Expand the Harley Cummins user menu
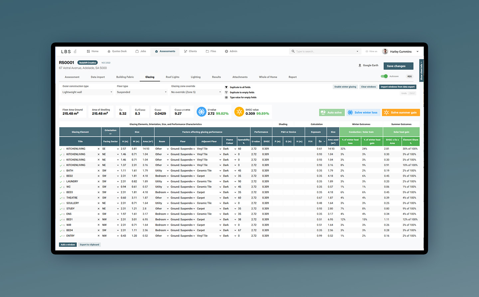 (x=417, y=51)
